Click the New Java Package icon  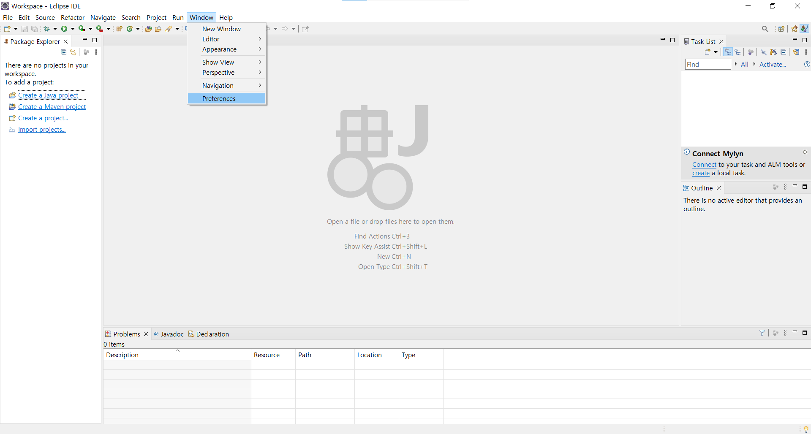[119, 29]
